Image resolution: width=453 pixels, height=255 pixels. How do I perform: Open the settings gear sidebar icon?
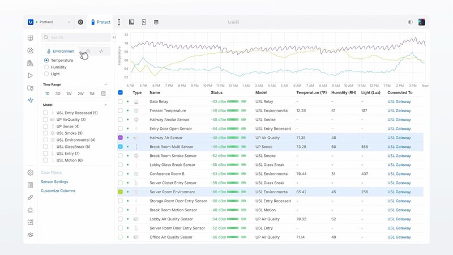31,173
